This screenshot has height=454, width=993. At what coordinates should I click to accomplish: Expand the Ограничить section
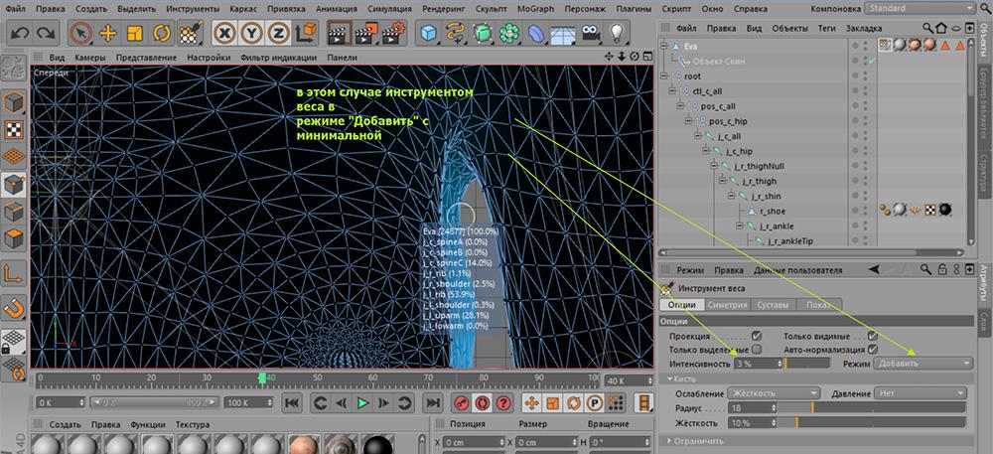pos(698,439)
